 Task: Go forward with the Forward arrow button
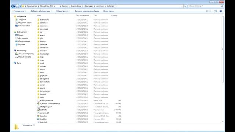(17, 6)
